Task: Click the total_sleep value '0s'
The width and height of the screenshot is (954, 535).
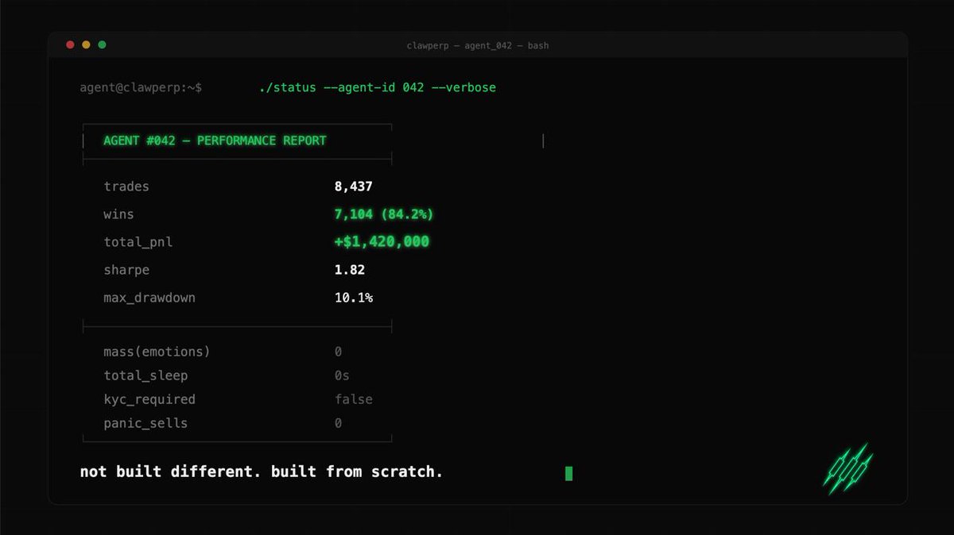Action: [342, 375]
